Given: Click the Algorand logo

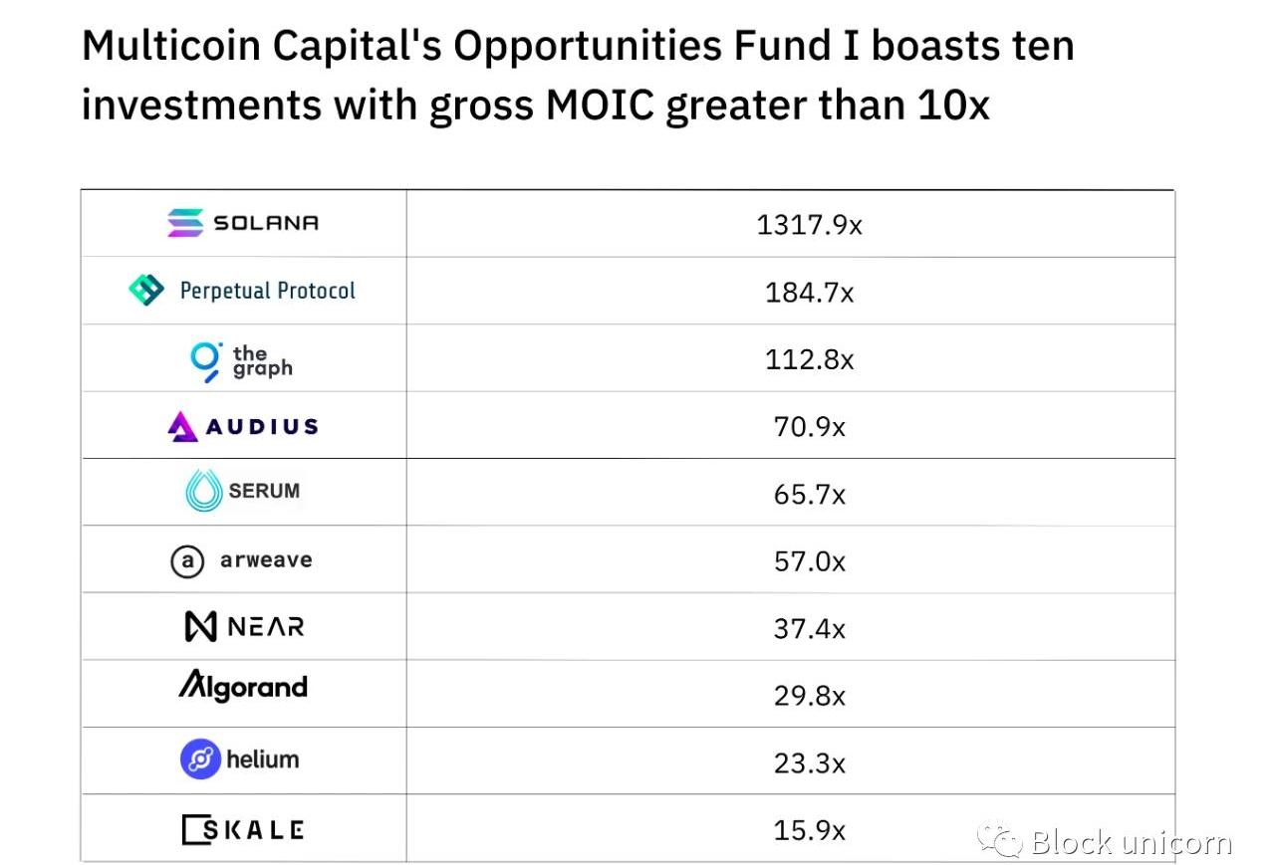Looking at the screenshot, I should [x=243, y=686].
